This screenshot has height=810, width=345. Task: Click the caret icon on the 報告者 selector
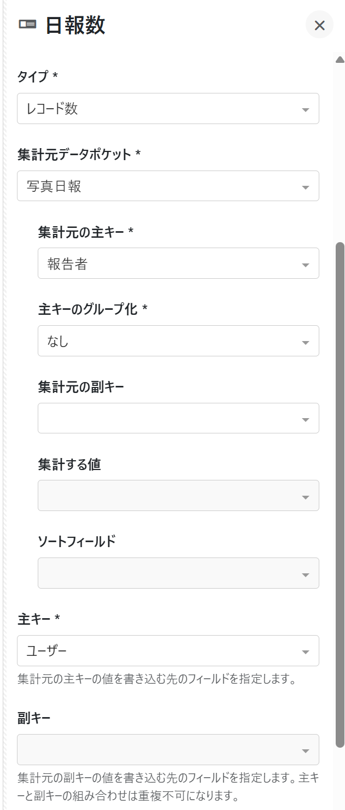point(306,265)
